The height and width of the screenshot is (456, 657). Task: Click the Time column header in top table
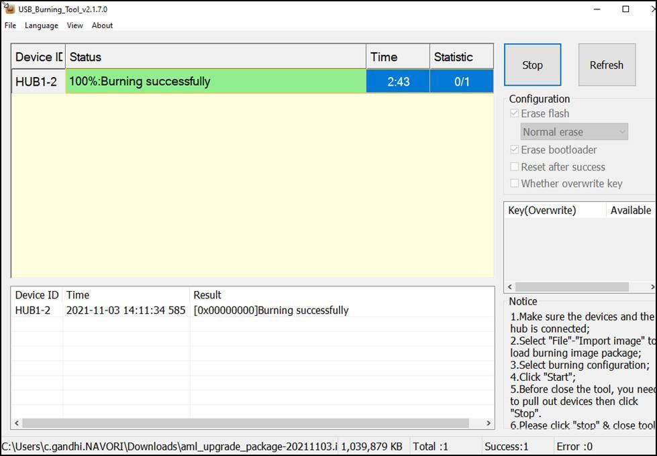(x=398, y=57)
